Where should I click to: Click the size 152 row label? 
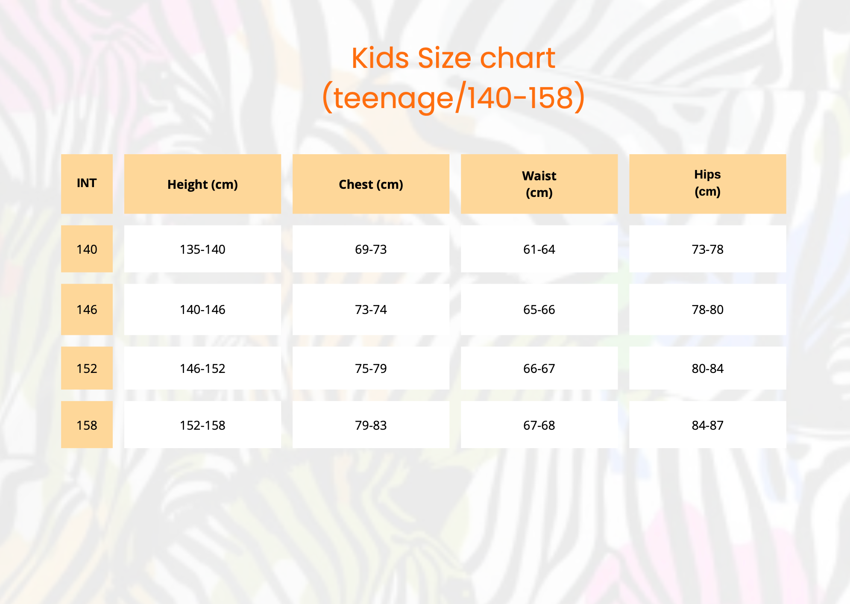(x=87, y=368)
